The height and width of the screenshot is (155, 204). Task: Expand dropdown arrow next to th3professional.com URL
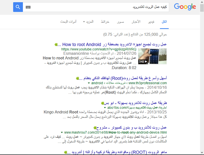point(89,83)
